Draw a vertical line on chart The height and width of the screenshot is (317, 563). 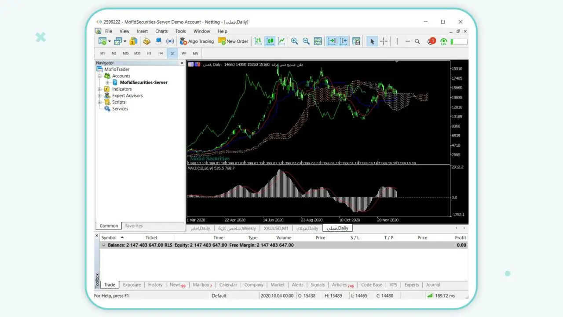(x=397, y=41)
